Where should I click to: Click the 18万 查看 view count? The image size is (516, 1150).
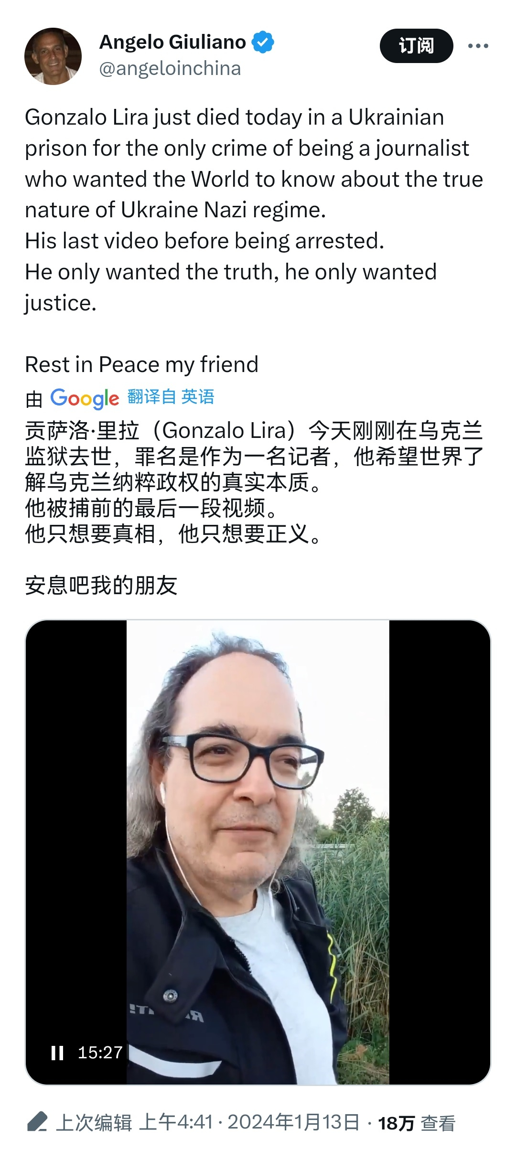tap(416, 1123)
